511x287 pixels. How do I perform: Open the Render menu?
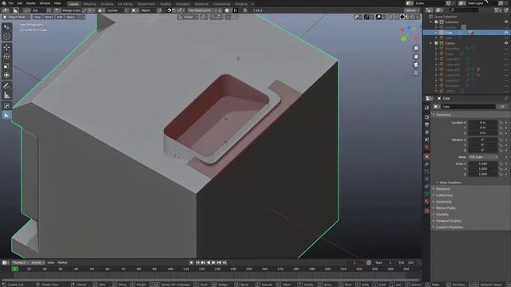click(x=31, y=3)
